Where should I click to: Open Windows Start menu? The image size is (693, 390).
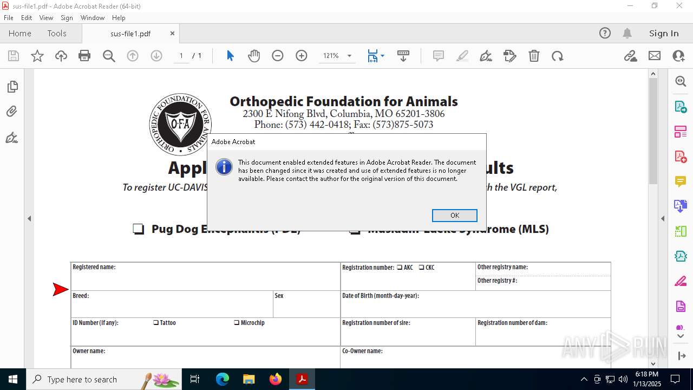(x=13, y=379)
